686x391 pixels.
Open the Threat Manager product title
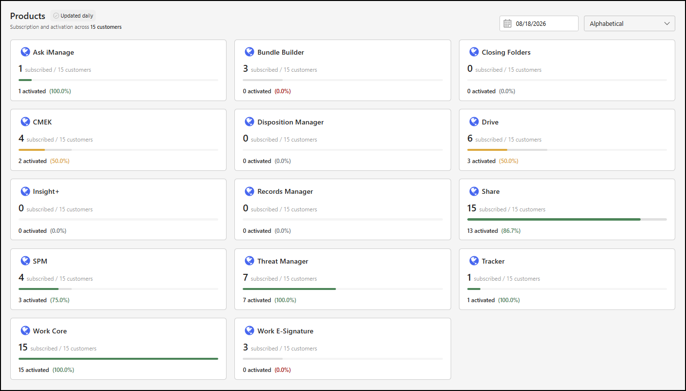point(283,261)
